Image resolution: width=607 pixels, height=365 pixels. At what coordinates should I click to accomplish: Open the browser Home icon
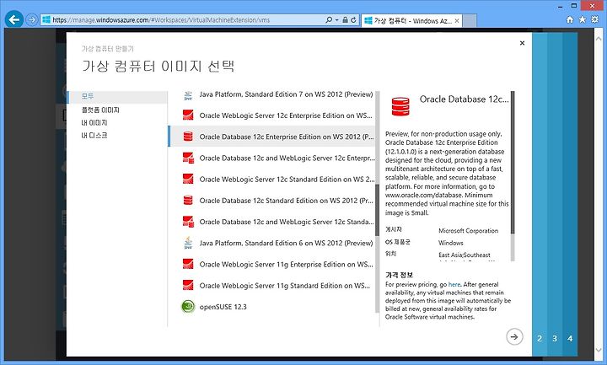pos(570,19)
